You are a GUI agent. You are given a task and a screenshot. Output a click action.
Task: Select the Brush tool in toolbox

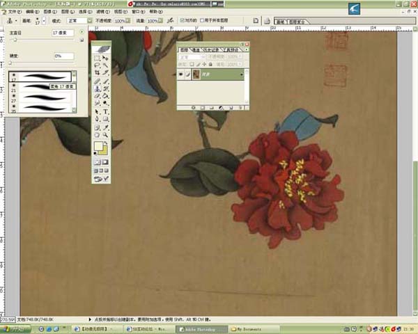pyautogui.click(x=106, y=81)
